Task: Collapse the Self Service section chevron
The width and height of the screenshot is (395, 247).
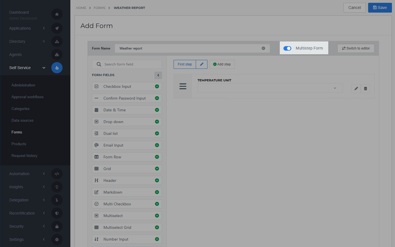Action: [x=44, y=68]
